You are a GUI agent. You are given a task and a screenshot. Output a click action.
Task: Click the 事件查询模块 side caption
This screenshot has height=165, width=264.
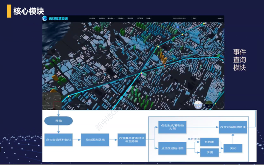point(239,60)
